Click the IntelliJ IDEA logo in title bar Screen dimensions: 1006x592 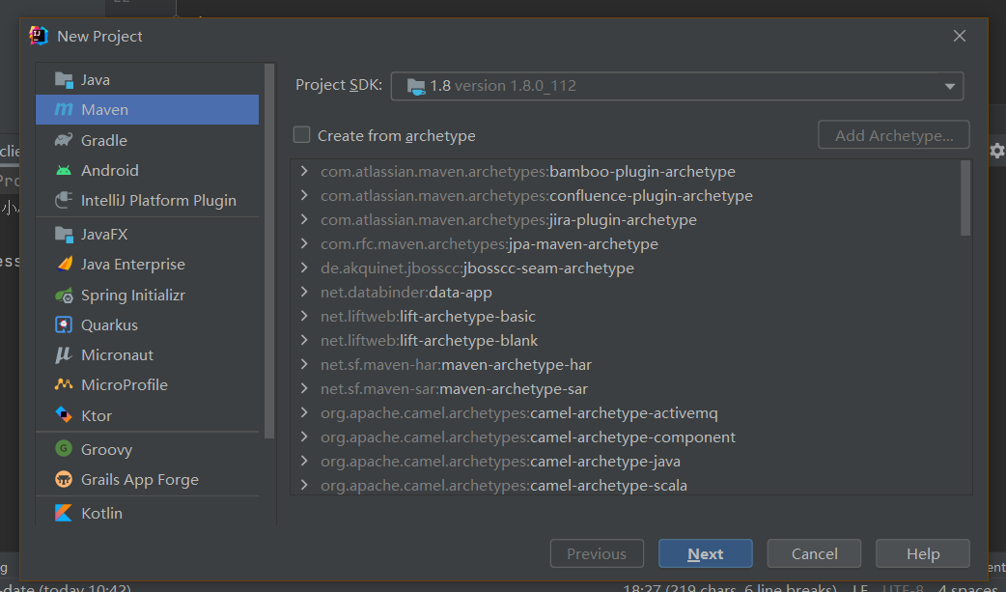(39, 36)
